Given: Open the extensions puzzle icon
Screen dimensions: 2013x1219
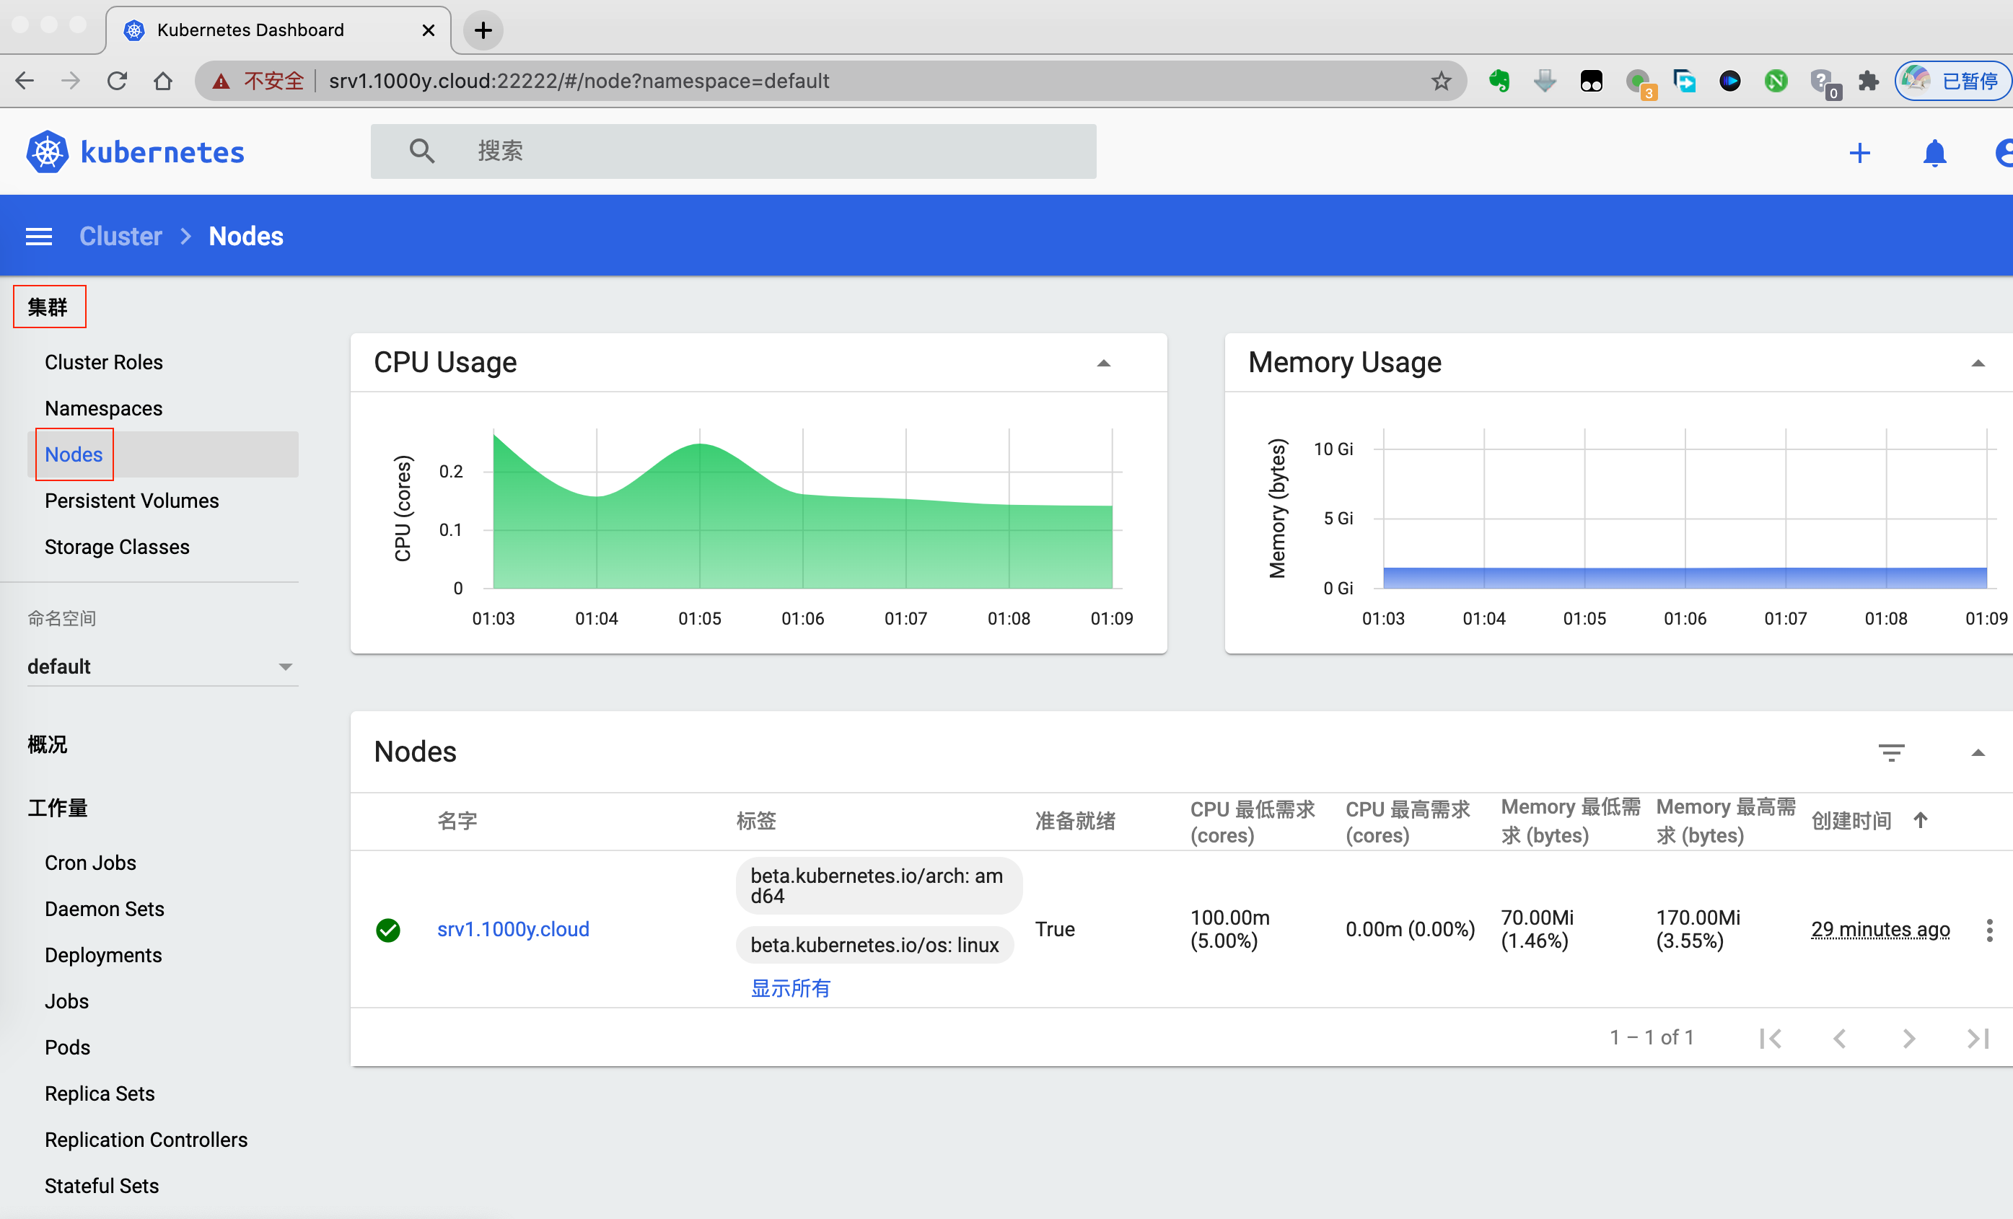Looking at the screenshot, I should tap(1869, 81).
